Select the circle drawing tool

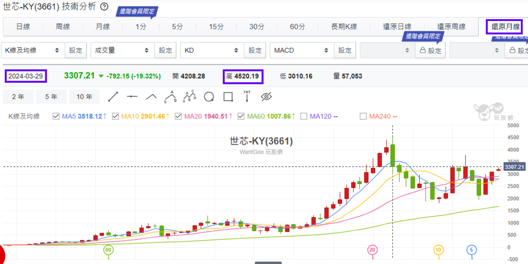point(209,97)
